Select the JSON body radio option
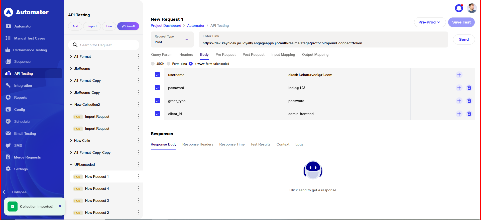Screen dimensions: 481x220 point(153,64)
